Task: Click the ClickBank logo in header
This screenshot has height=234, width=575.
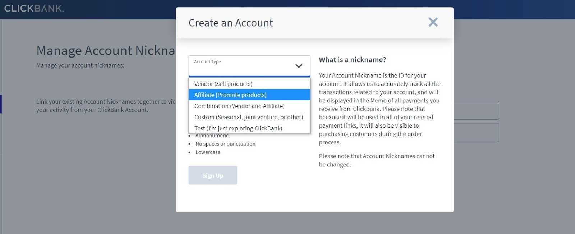Action: point(34,8)
